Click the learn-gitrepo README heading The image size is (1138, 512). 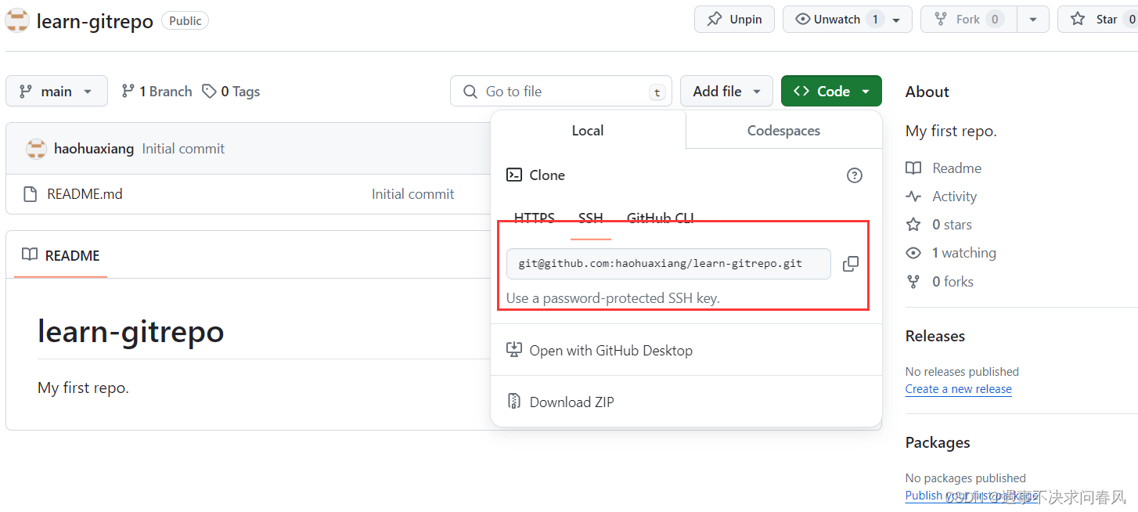pyautogui.click(x=131, y=331)
